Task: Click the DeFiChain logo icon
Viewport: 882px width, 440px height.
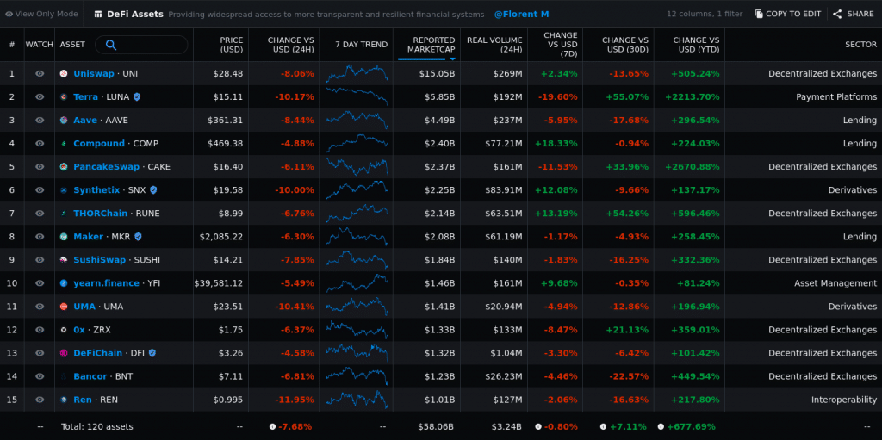Action: coord(64,353)
